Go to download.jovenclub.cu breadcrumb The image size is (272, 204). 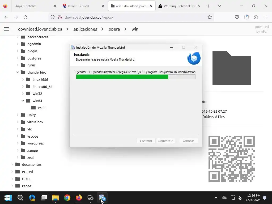tap(40, 29)
